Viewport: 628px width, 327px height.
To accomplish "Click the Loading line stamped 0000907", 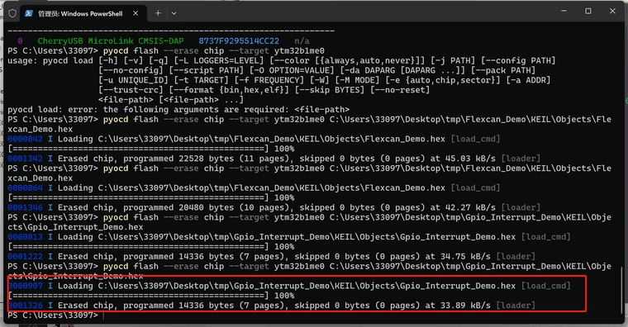I will coord(289,286).
